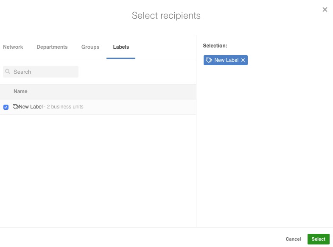
Task: Switch to the Network tab
Action: point(13,47)
